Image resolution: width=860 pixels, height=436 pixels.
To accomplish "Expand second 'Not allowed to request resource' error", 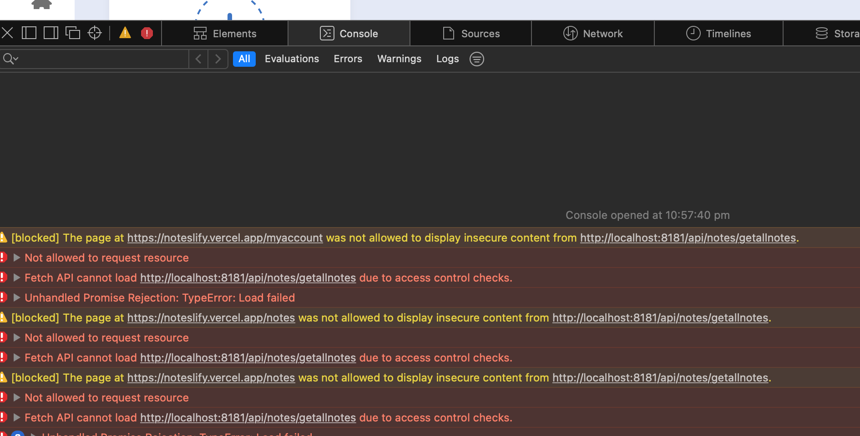I will [16, 337].
